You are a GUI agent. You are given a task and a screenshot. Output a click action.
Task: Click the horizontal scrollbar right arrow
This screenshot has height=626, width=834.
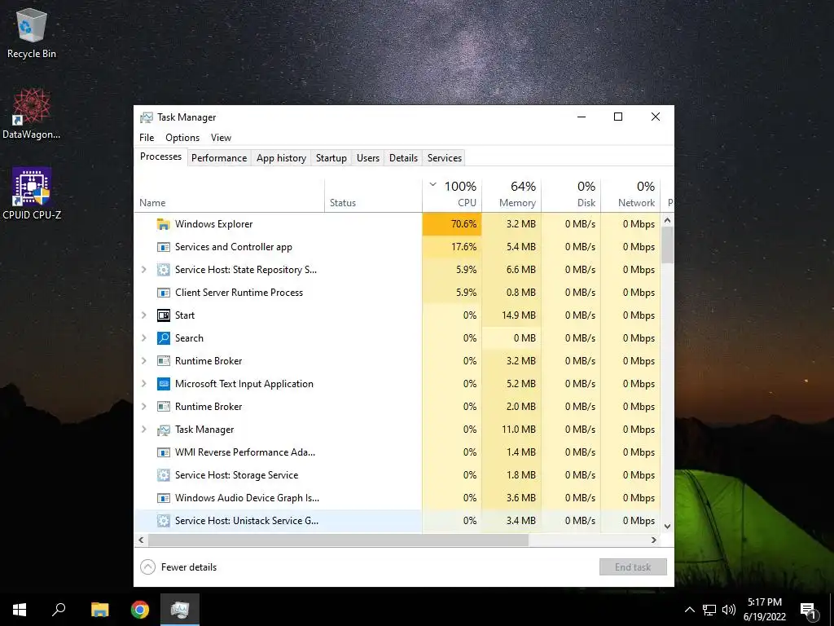pos(654,540)
